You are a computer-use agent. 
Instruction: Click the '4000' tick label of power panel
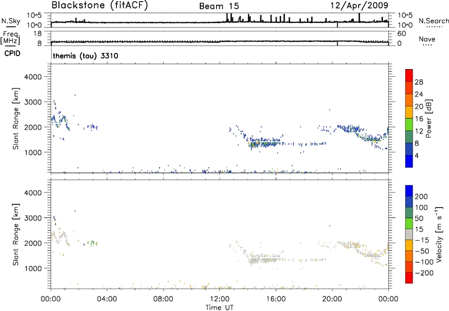point(33,77)
